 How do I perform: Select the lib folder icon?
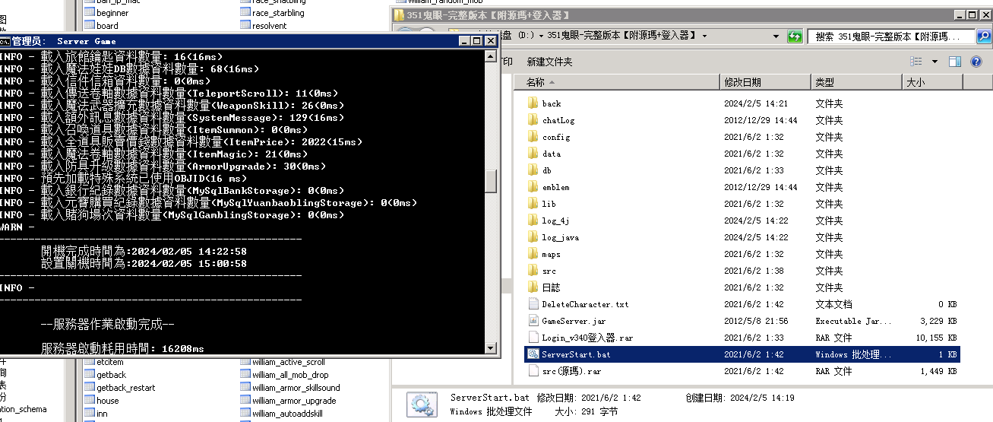(x=533, y=204)
